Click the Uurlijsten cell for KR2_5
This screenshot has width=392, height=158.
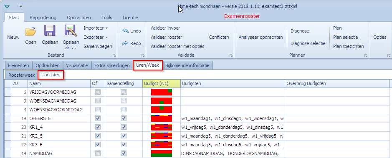coord(233,136)
